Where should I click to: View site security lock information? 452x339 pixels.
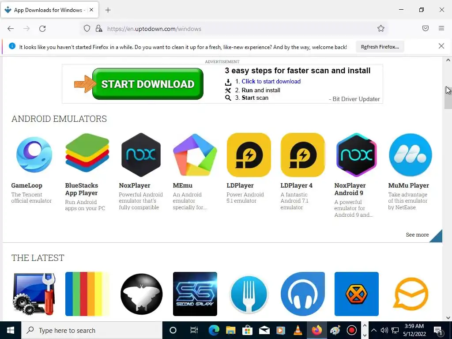[x=99, y=29]
